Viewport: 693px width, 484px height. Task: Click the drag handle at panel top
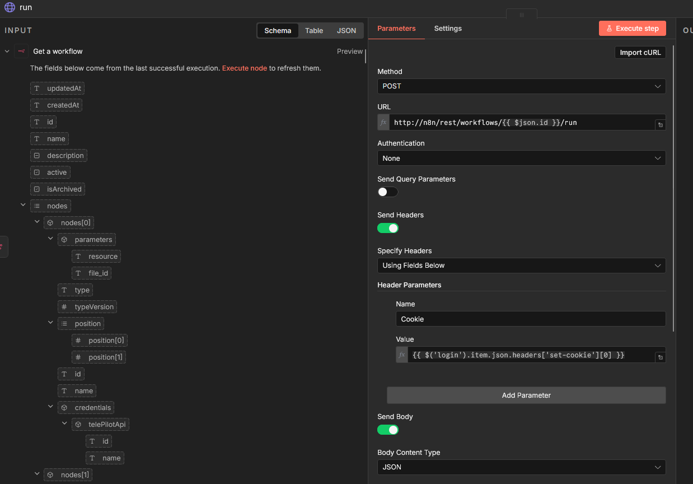pos(521,15)
